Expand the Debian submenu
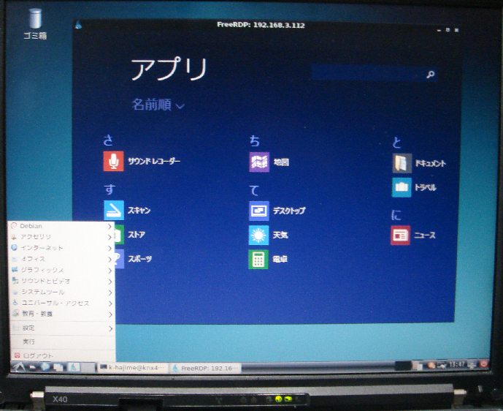The image size is (503, 411). (x=61, y=226)
